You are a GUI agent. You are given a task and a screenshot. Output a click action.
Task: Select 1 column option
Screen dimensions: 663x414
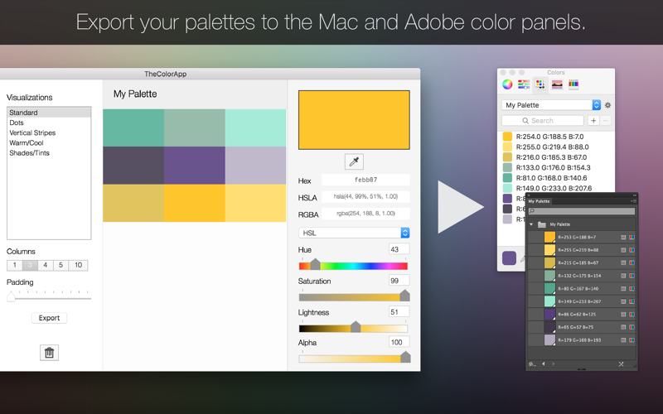[14, 265]
